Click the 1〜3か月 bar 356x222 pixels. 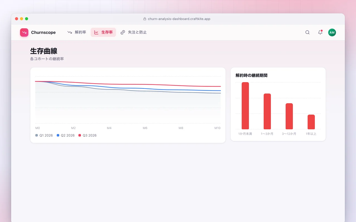tap(267, 111)
